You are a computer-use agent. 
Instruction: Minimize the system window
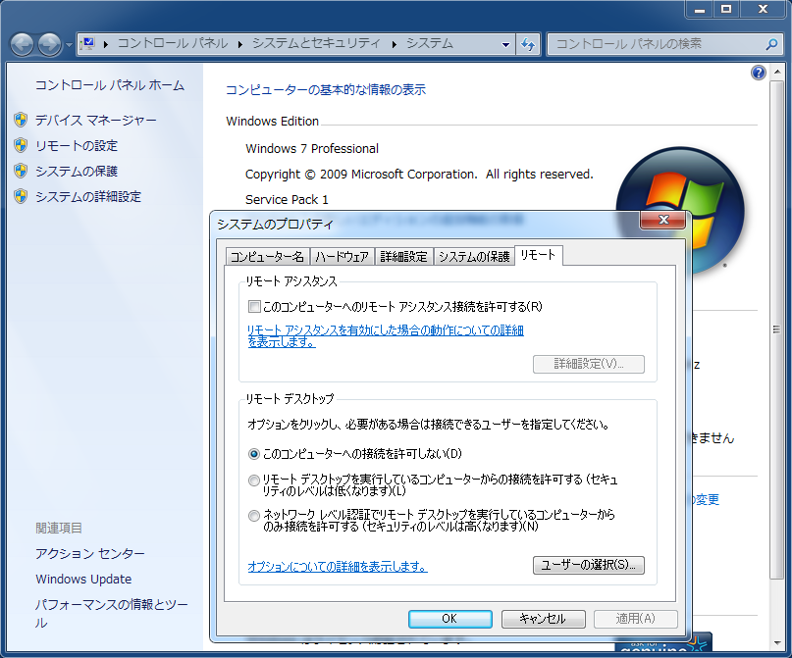pyautogui.click(x=700, y=9)
